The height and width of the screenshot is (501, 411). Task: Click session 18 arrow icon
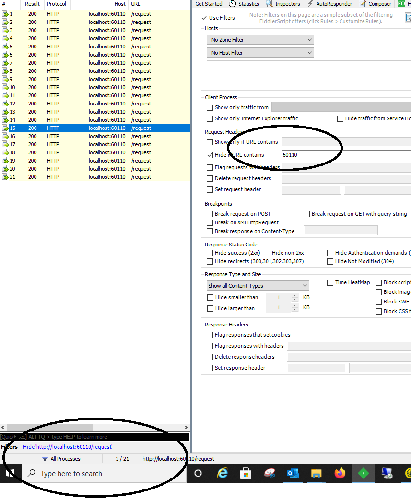pos(5,152)
